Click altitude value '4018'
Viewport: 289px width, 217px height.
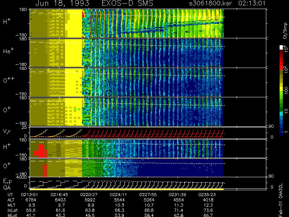pyautogui.click(x=208, y=200)
